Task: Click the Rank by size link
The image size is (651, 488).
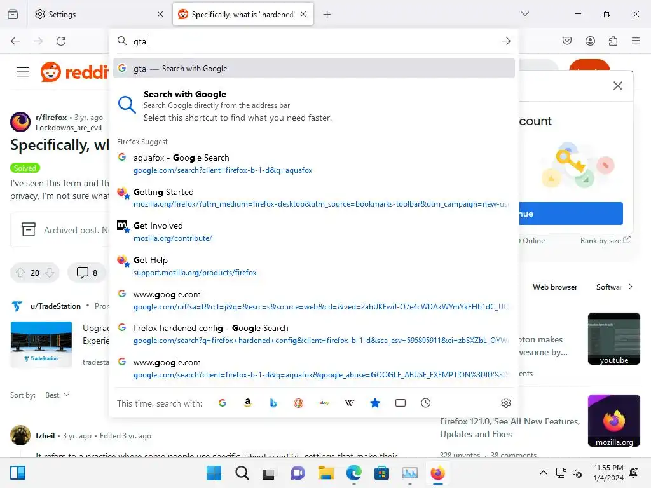Action: [x=605, y=241]
